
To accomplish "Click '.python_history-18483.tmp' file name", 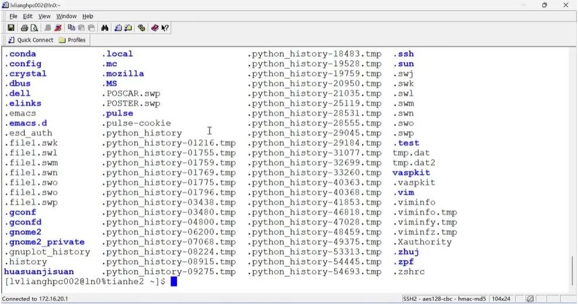I will 315,54.
